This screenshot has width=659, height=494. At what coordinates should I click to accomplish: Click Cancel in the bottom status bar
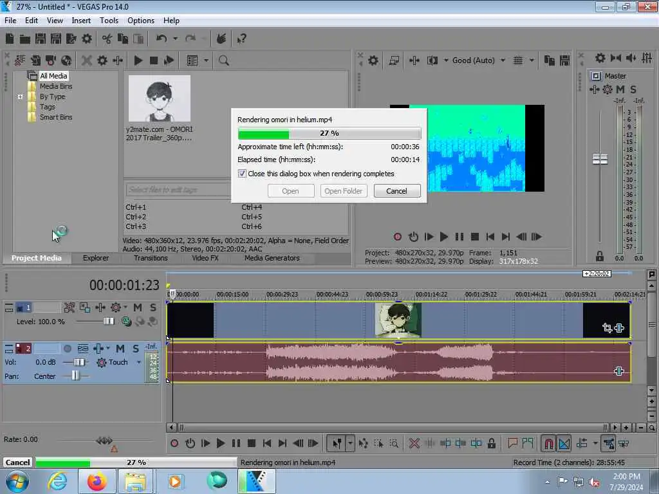(17, 462)
